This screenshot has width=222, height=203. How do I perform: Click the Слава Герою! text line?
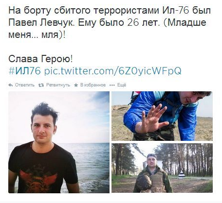tap(40, 59)
